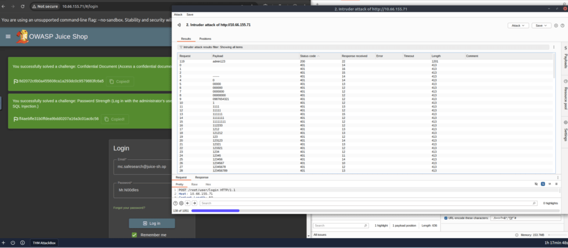
Task: Click the request viewer Search field
Action: 368,203
